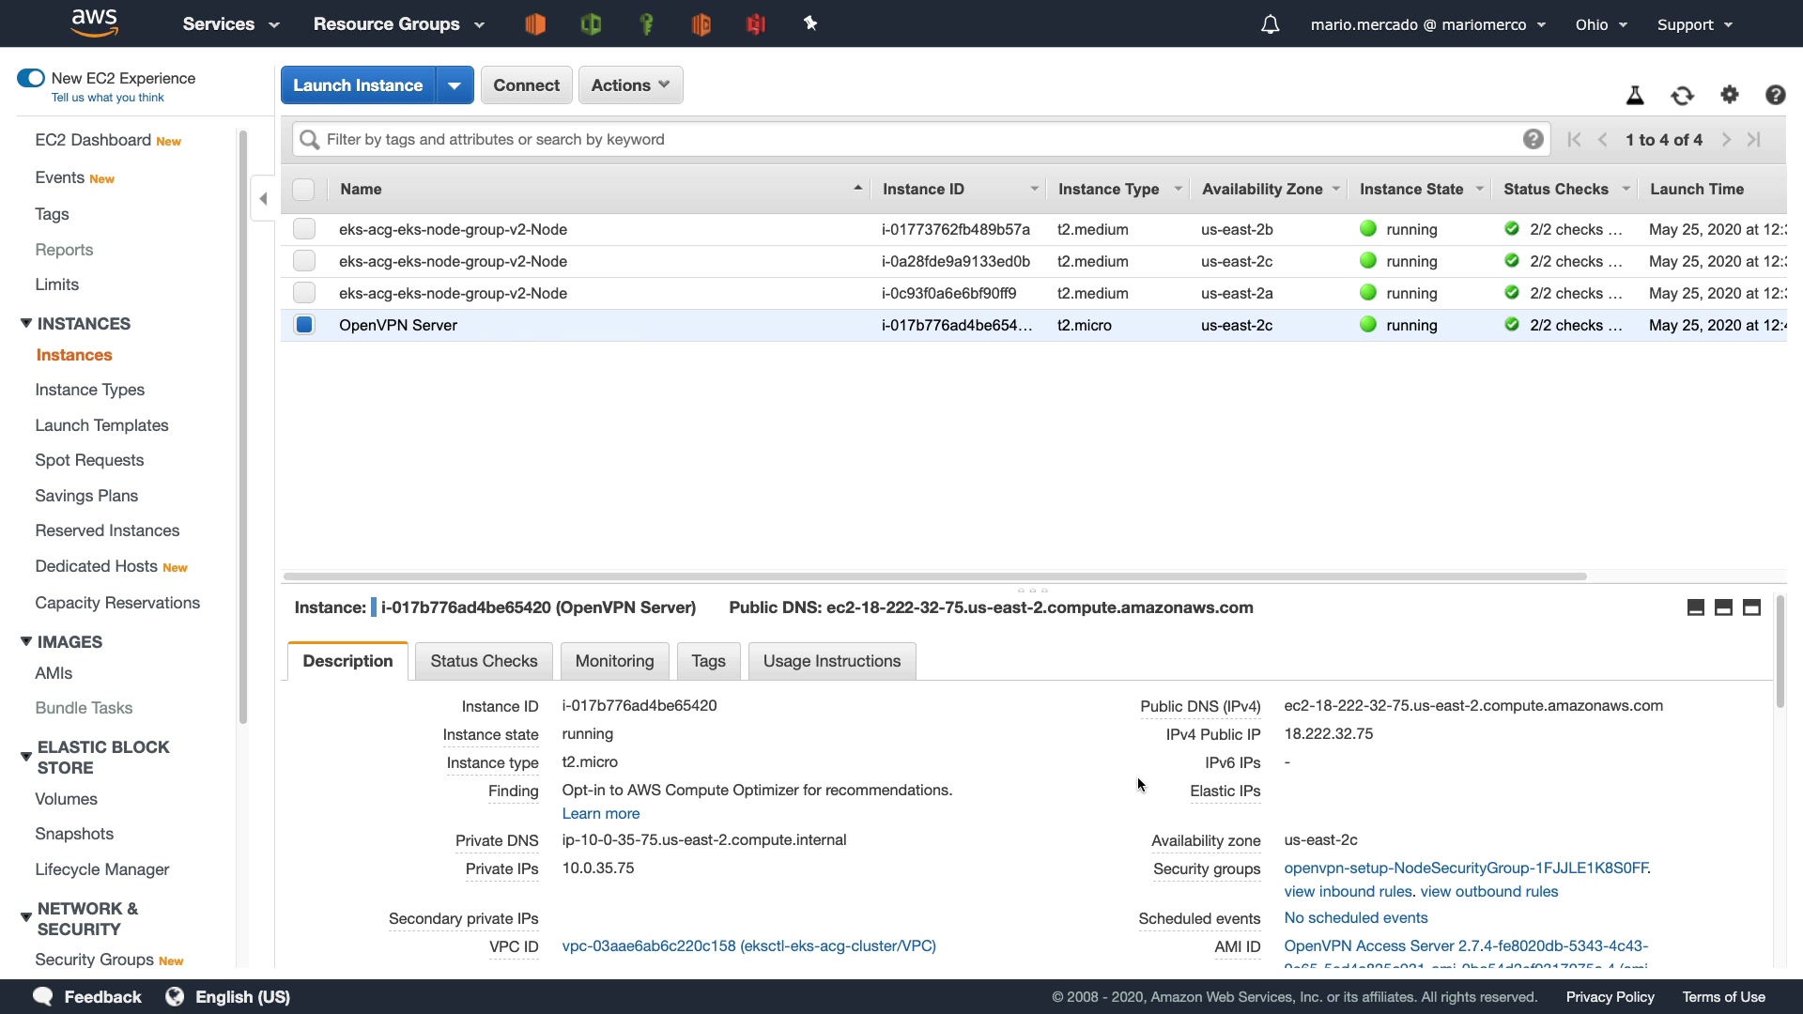Uncheck the OpenVPN Server row checkbox

pyautogui.click(x=304, y=325)
